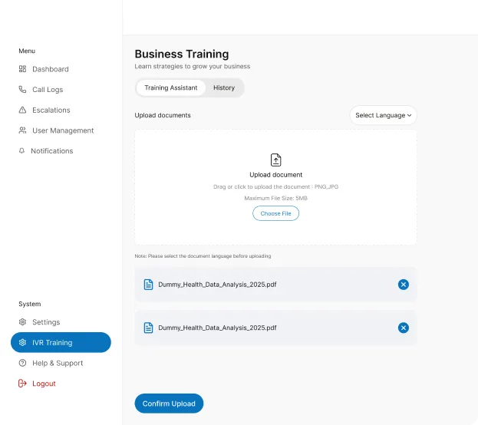Select the IVR Training menu item

(61, 342)
